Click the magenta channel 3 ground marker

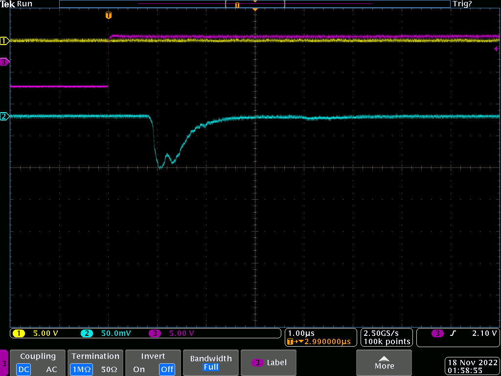pyautogui.click(x=4, y=62)
